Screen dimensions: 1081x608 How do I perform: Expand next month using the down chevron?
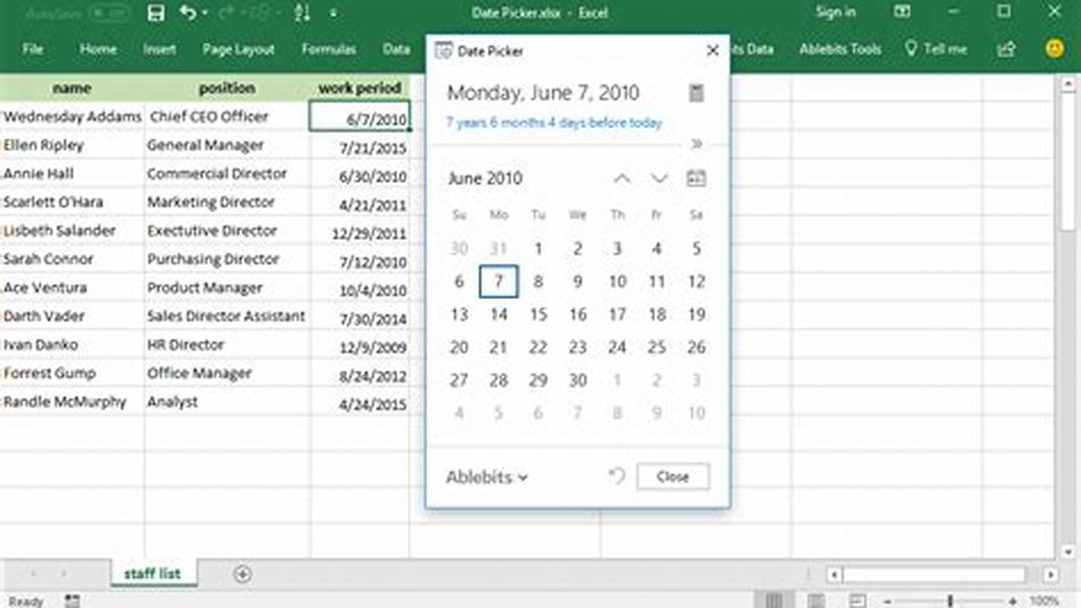pos(658,178)
